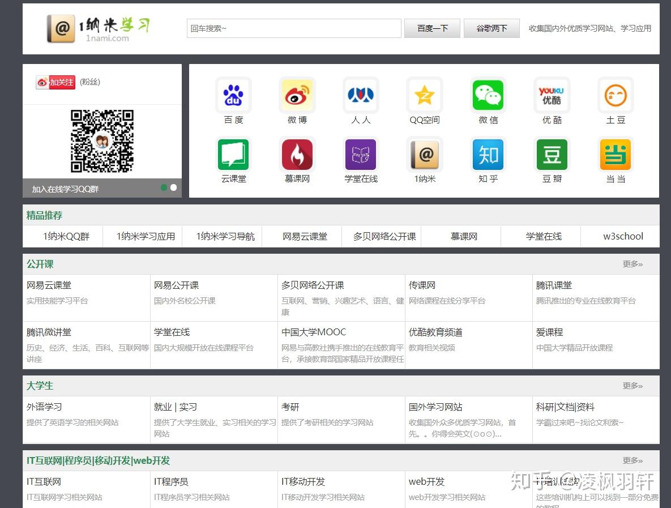Screen dimensions: 671x508
Task: Click the 中国大学精品开放课程 description text
Action: point(575,348)
